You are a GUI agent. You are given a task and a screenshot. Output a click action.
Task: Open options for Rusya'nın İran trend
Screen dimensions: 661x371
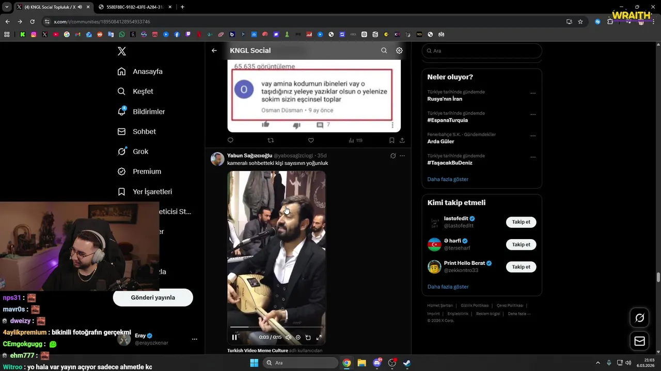533,93
